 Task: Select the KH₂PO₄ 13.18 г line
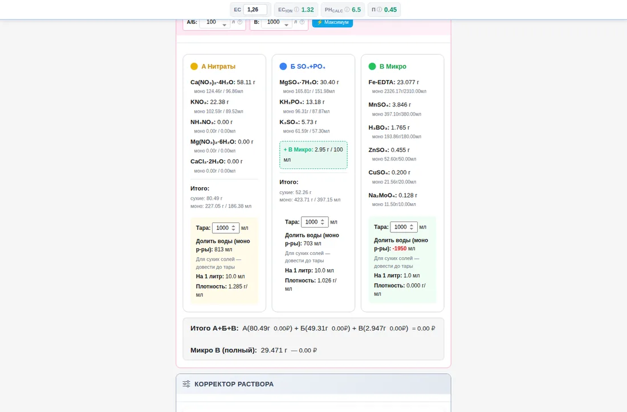(302, 102)
